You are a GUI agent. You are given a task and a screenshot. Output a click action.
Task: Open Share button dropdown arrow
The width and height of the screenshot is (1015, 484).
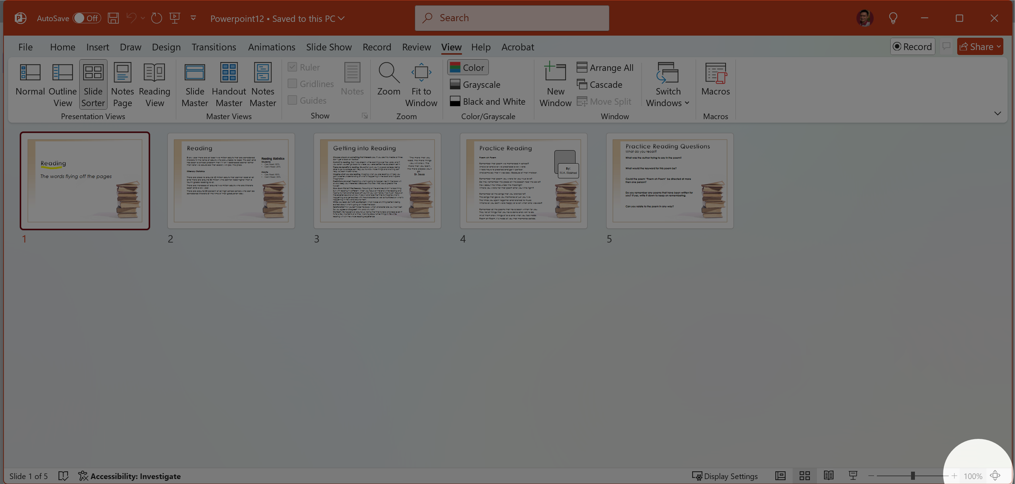(x=998, y=47)
